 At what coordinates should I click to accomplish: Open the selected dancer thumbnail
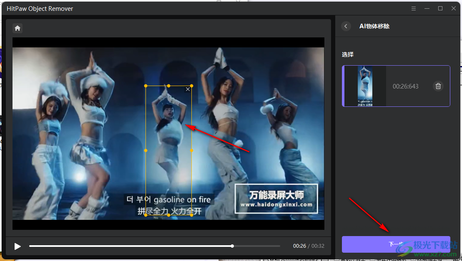pos(365,86)
